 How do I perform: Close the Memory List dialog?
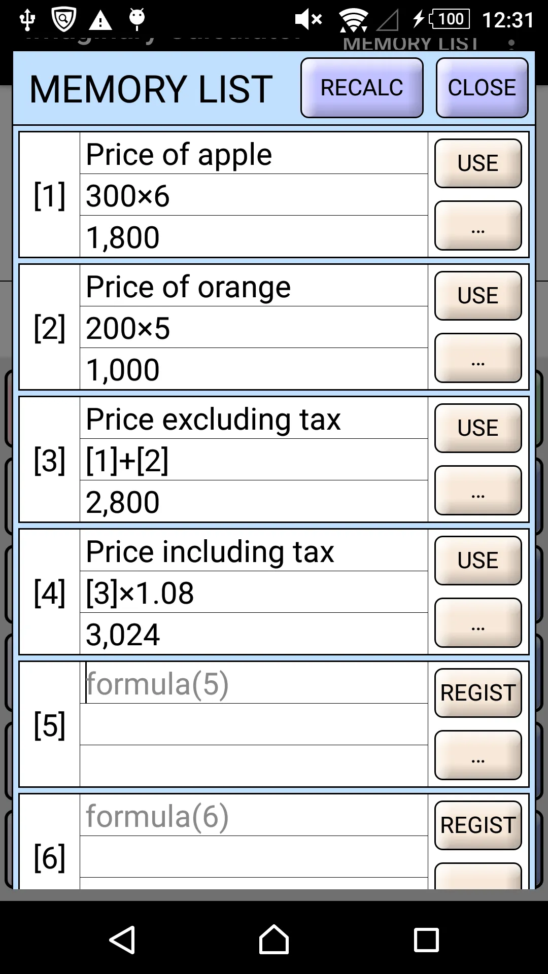tap(482, 88)
